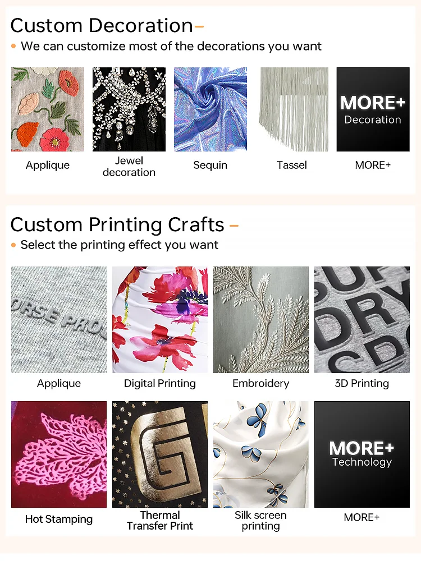Click the Embroidery leaf pattern image
Viewport: 421px width, 570px height.
pos(261,320)
